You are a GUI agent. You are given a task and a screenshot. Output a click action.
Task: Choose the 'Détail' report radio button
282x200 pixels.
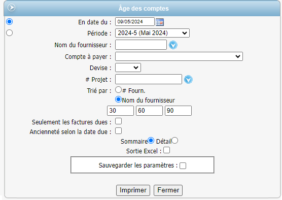(174, 141)
